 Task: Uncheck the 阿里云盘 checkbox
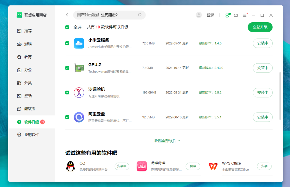[x=67, y=117]
